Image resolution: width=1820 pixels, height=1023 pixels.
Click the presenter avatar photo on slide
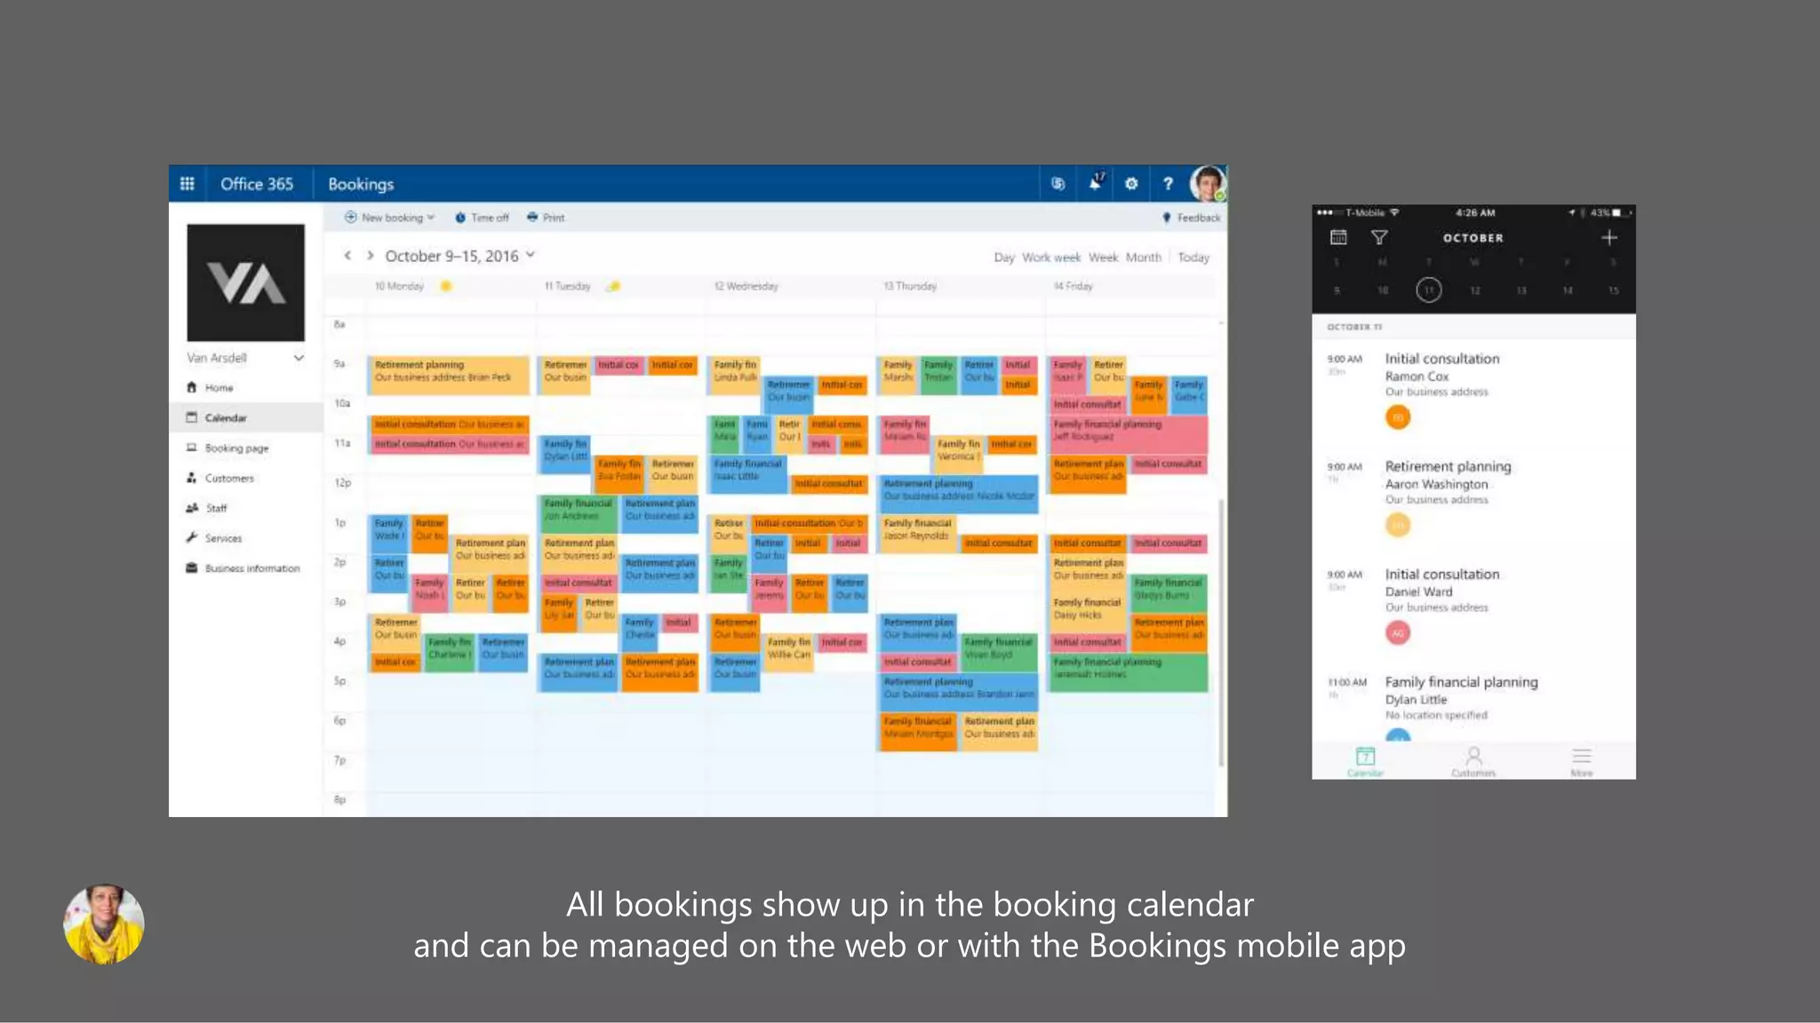pos(104,924)
